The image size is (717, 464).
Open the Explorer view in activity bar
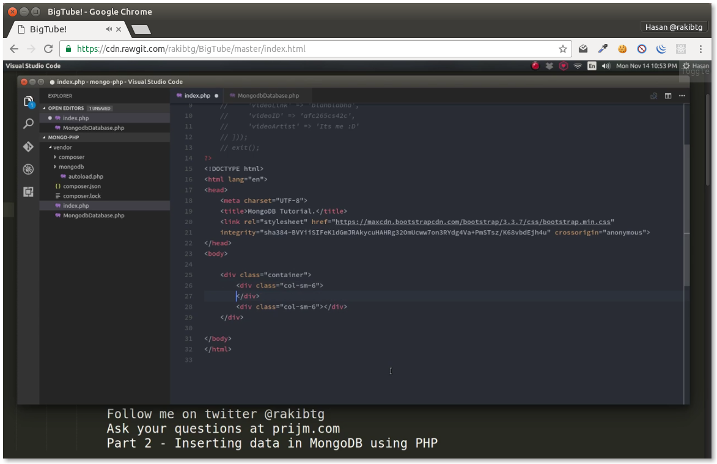coord(28,101)
